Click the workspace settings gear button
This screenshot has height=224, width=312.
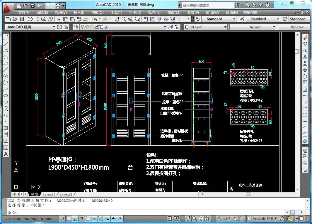coord(59,27)
